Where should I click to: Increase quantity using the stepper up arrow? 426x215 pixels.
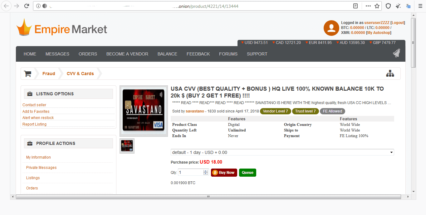tap(205, 171)
